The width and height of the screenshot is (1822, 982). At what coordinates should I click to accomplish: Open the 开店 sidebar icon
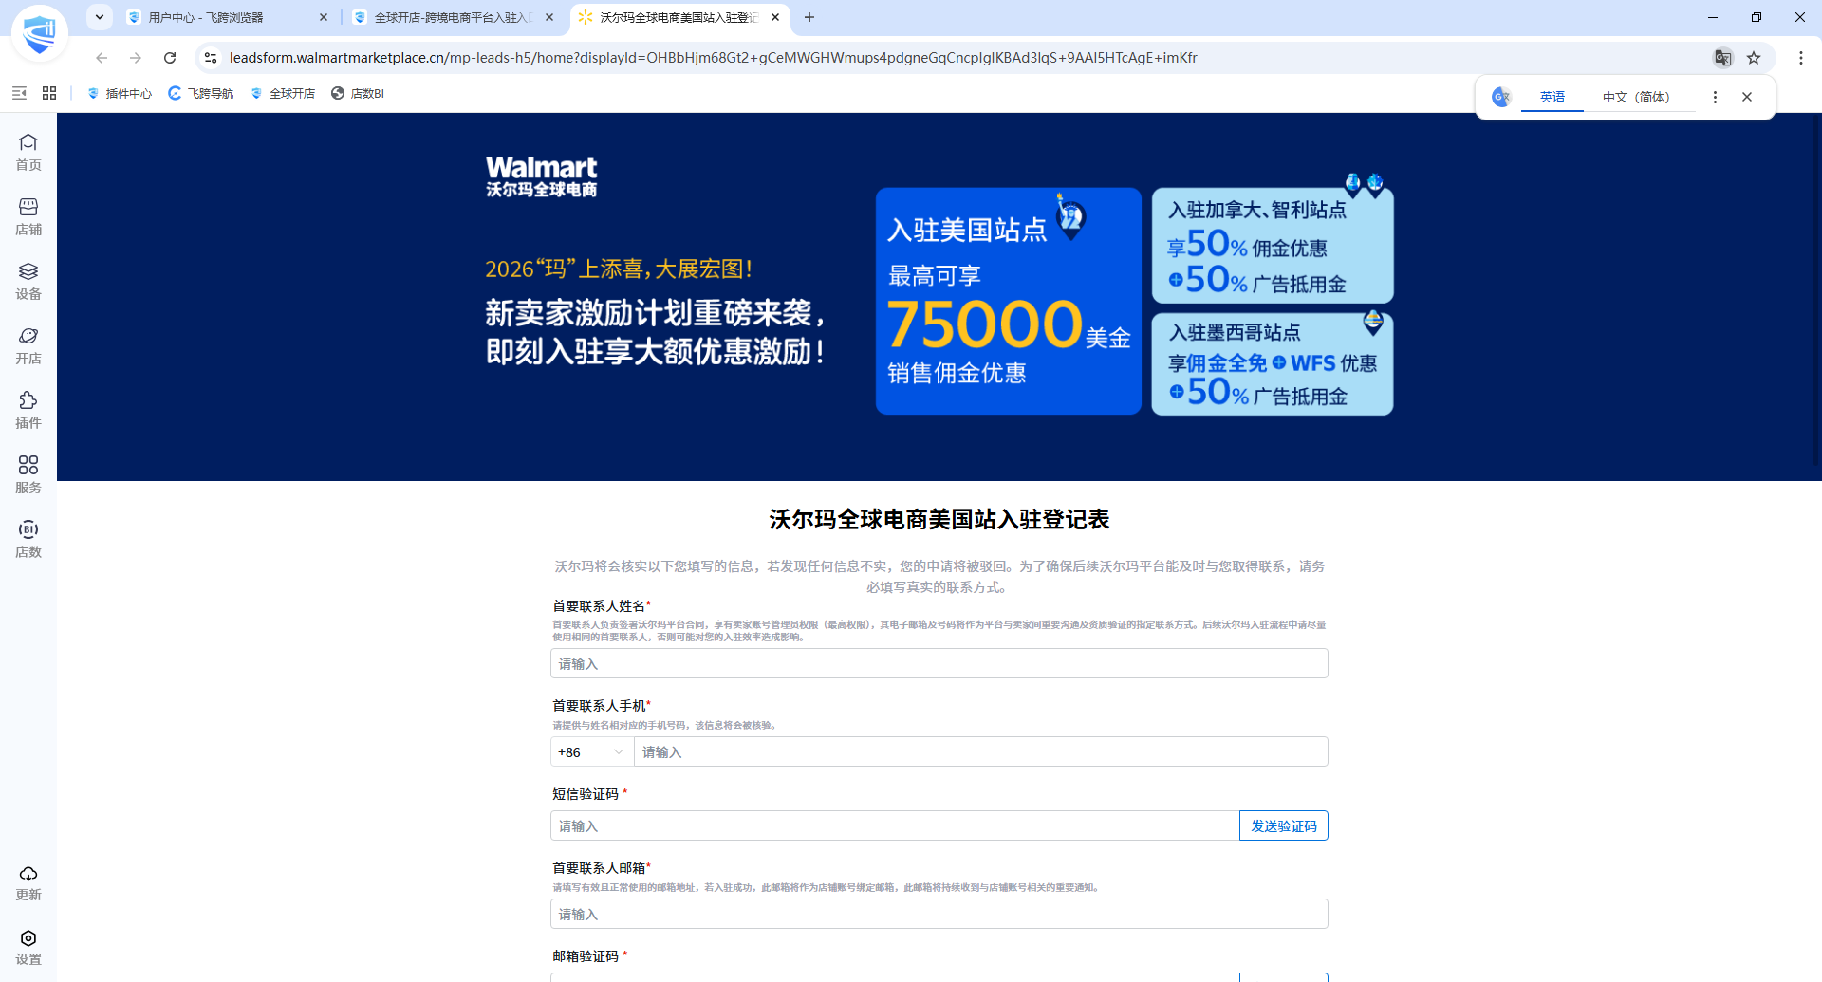point(28,345)
